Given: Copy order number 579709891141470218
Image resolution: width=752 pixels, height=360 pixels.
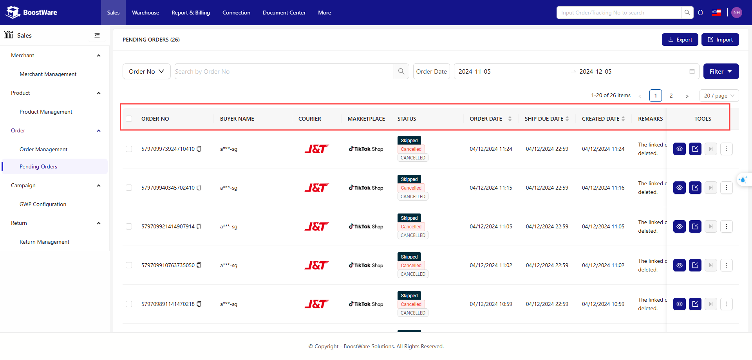Looking at the screenshot, I should tap(199, 304).
